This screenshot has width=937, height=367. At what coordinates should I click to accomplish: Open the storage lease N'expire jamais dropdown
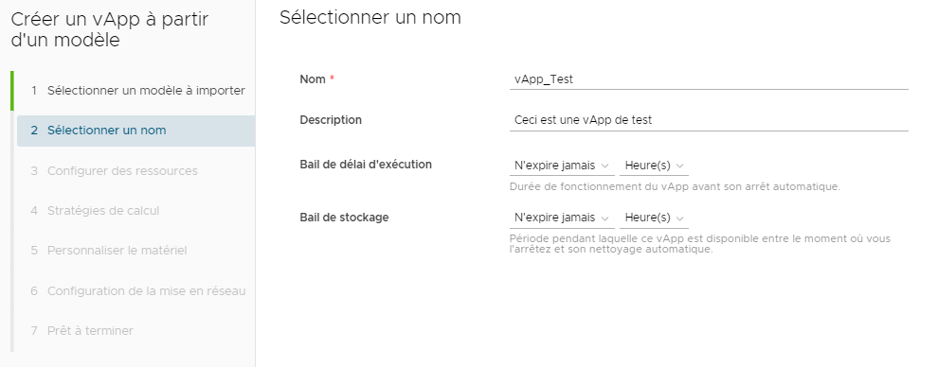tap(562, 218)
